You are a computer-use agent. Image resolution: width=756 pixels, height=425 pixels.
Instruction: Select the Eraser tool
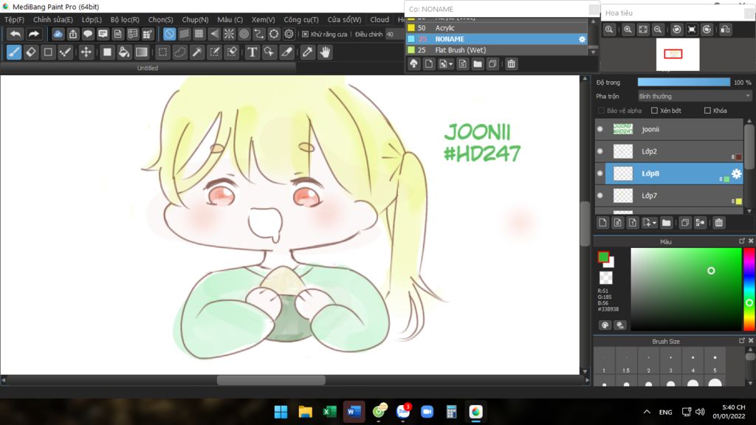[31, 52]
